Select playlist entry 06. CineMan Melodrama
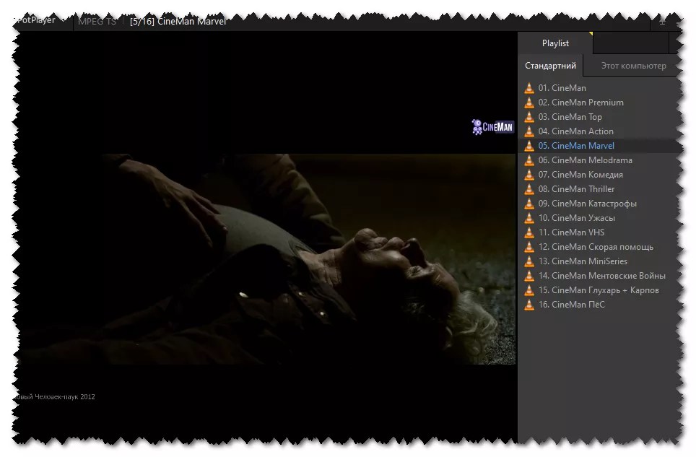The height and width of the screenshot is (457, 696). pos(600,160)
